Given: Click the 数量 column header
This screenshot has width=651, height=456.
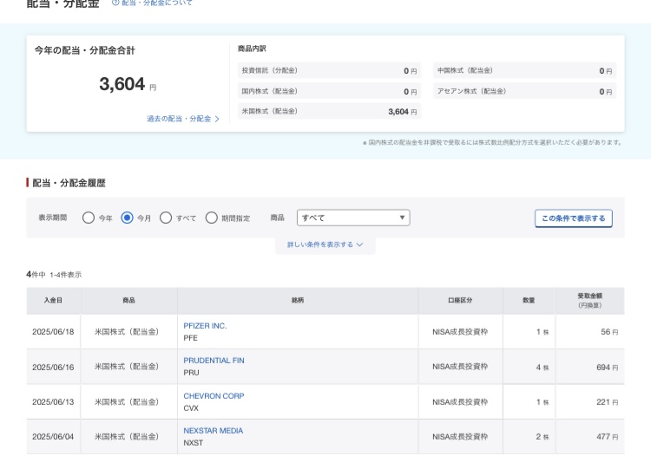Looking at the screenshot, I should pos(529,301).
